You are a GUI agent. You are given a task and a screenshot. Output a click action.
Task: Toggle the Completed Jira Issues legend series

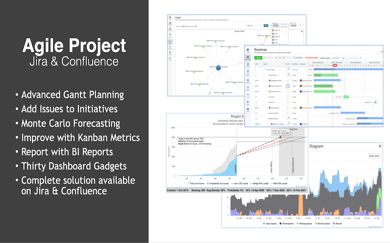218,183
